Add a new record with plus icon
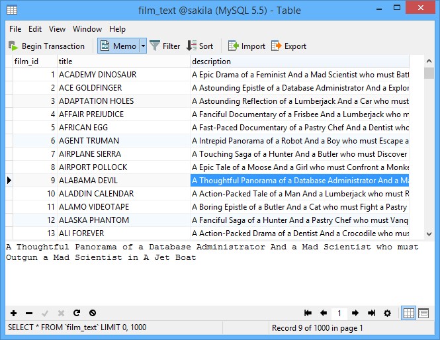The height and width of the screenshot is (340, 440). [x=13, y=313]
